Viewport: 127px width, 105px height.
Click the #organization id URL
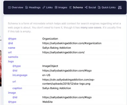[x=72, y=43]
